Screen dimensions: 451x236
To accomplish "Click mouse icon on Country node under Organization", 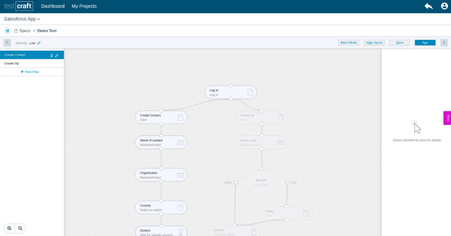I will pyautogui.click(x=180, y=207).
